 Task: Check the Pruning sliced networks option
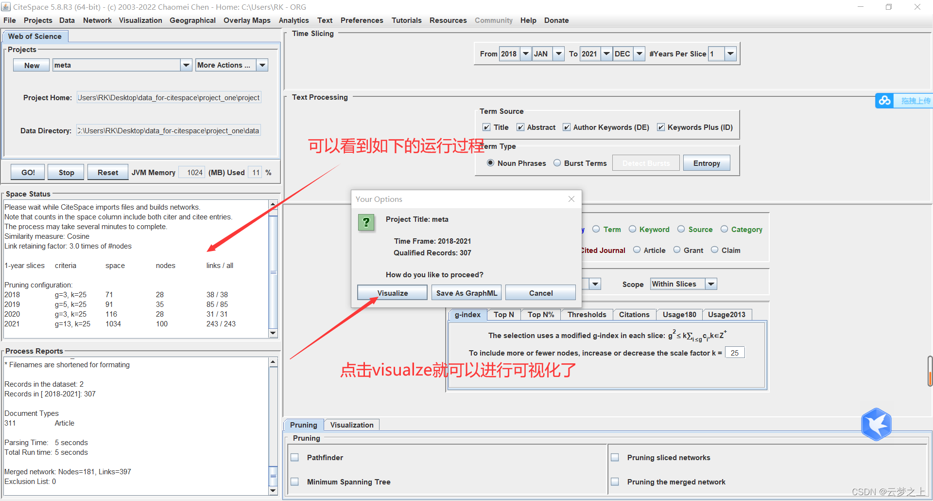pos(615,457)
